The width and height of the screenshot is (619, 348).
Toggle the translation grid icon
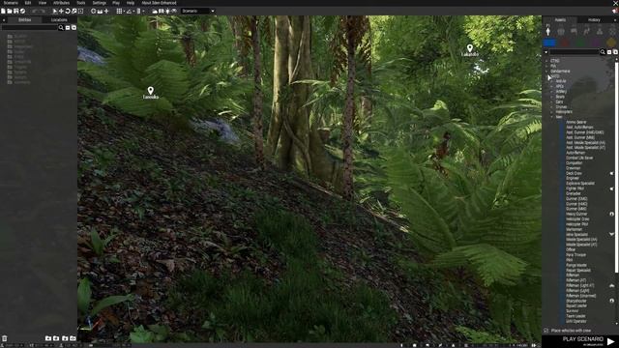click(119, 11)
